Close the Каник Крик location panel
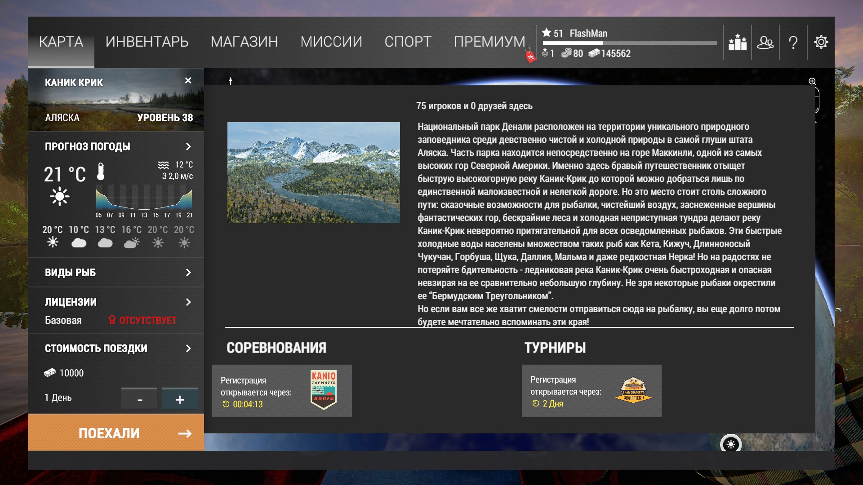This screenshot has height=485, width=863. [x=188, y=80]
